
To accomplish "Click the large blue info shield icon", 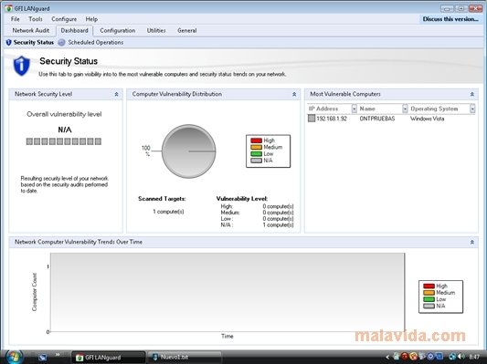I will coord(21,66).
